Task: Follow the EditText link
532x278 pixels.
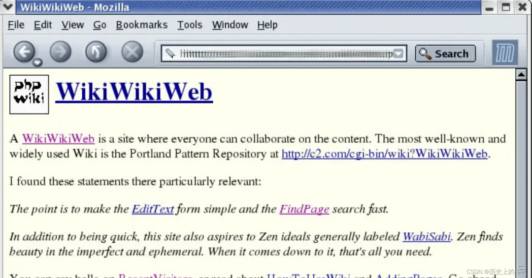Action: pyautogui.click(x=153, y=209)
